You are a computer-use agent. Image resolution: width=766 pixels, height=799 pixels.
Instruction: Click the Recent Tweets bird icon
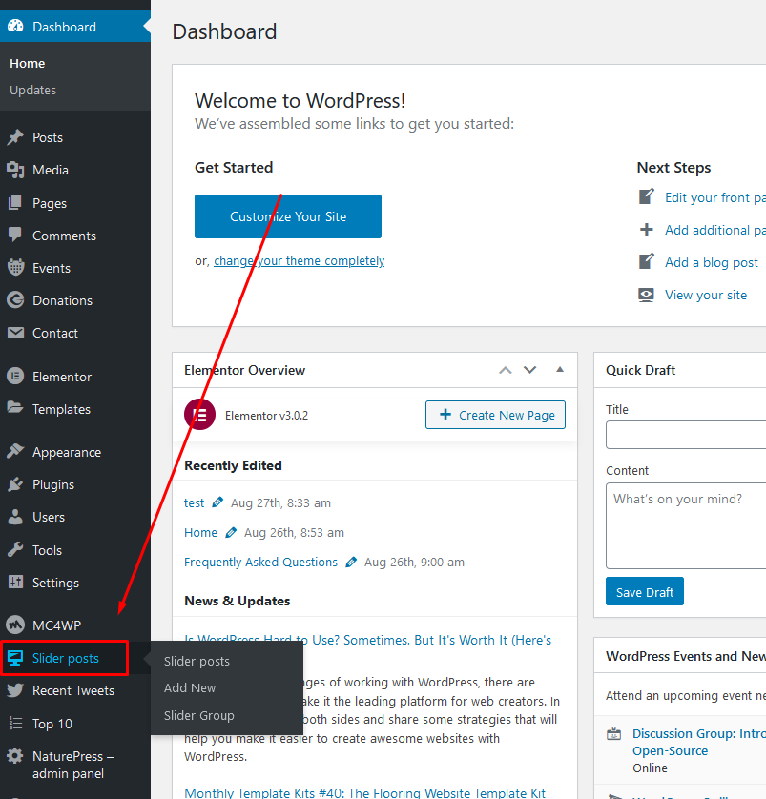pos(15,690)
